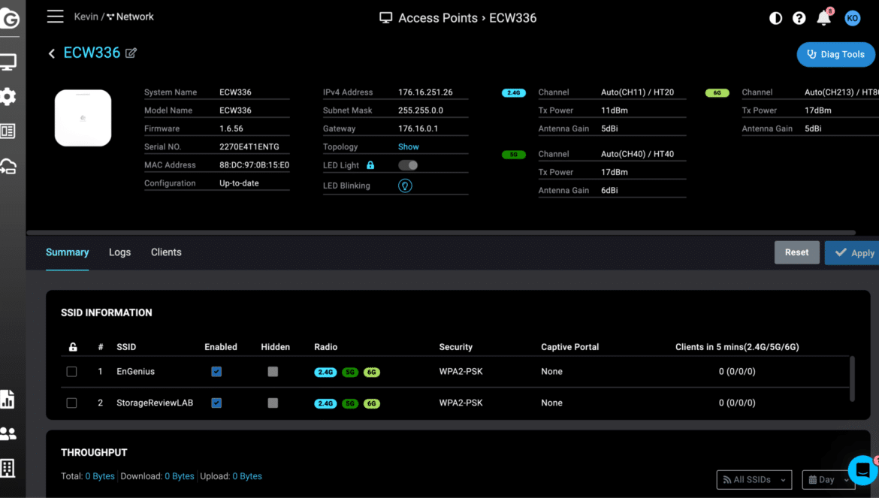Check Hidden for StorageReviewLAB SSID
This screenshot has height=498, width=879.
coord(273,403)
